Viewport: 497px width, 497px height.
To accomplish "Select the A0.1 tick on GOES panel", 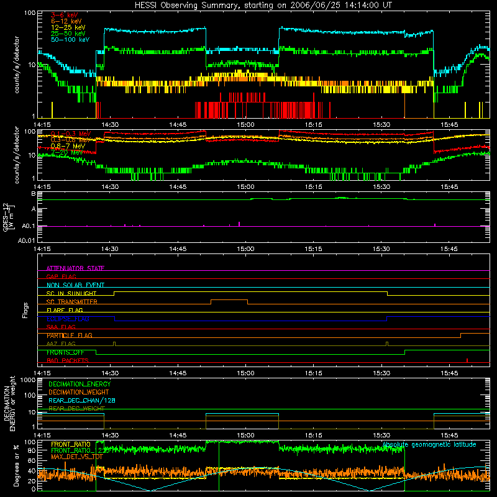I will pyautogui.click(x=28, y=226).
